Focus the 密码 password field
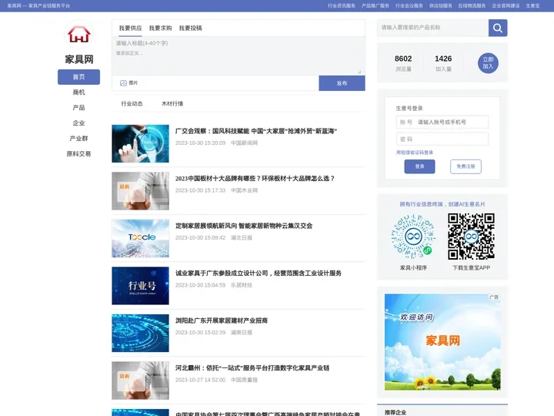 point(442,139)
